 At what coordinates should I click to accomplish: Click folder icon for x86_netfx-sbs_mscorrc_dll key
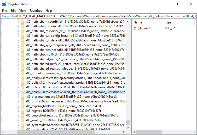22,26
